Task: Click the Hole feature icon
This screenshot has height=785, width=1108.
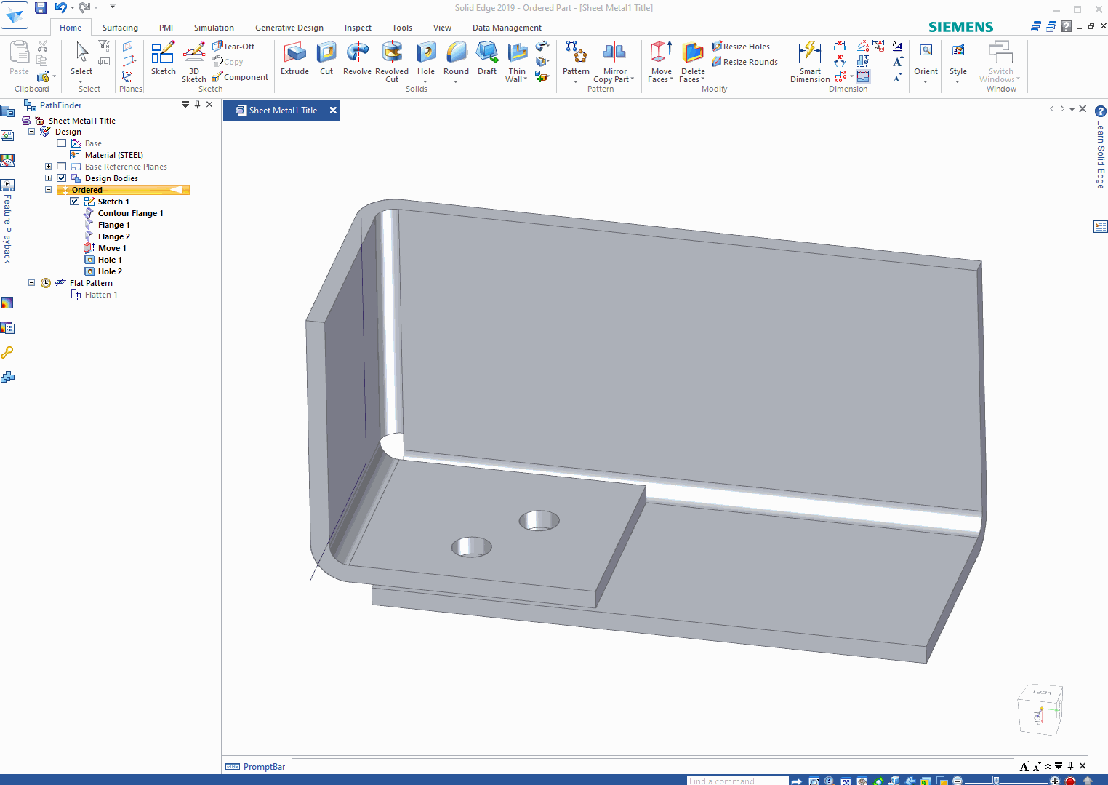Action: point(426,53)
